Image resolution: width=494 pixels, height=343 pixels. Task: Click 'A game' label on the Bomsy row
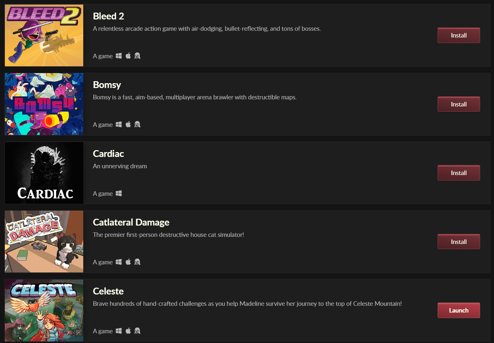pos(103,125)
